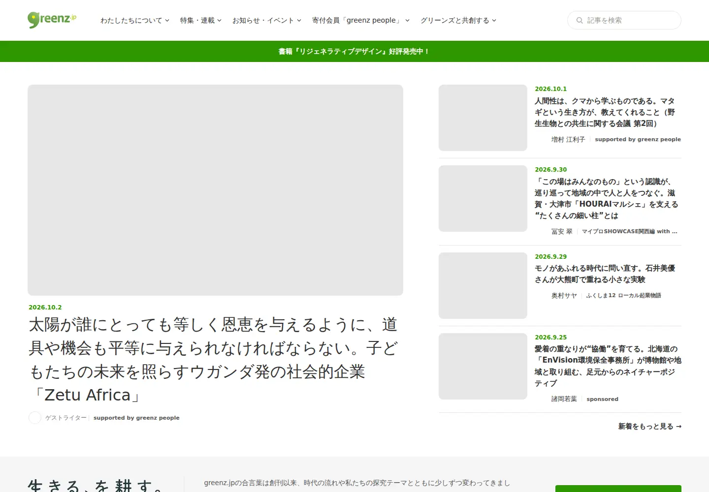Click the 記事を検索 search field
This screenshot has width=709, height=492.
(624, 20)
